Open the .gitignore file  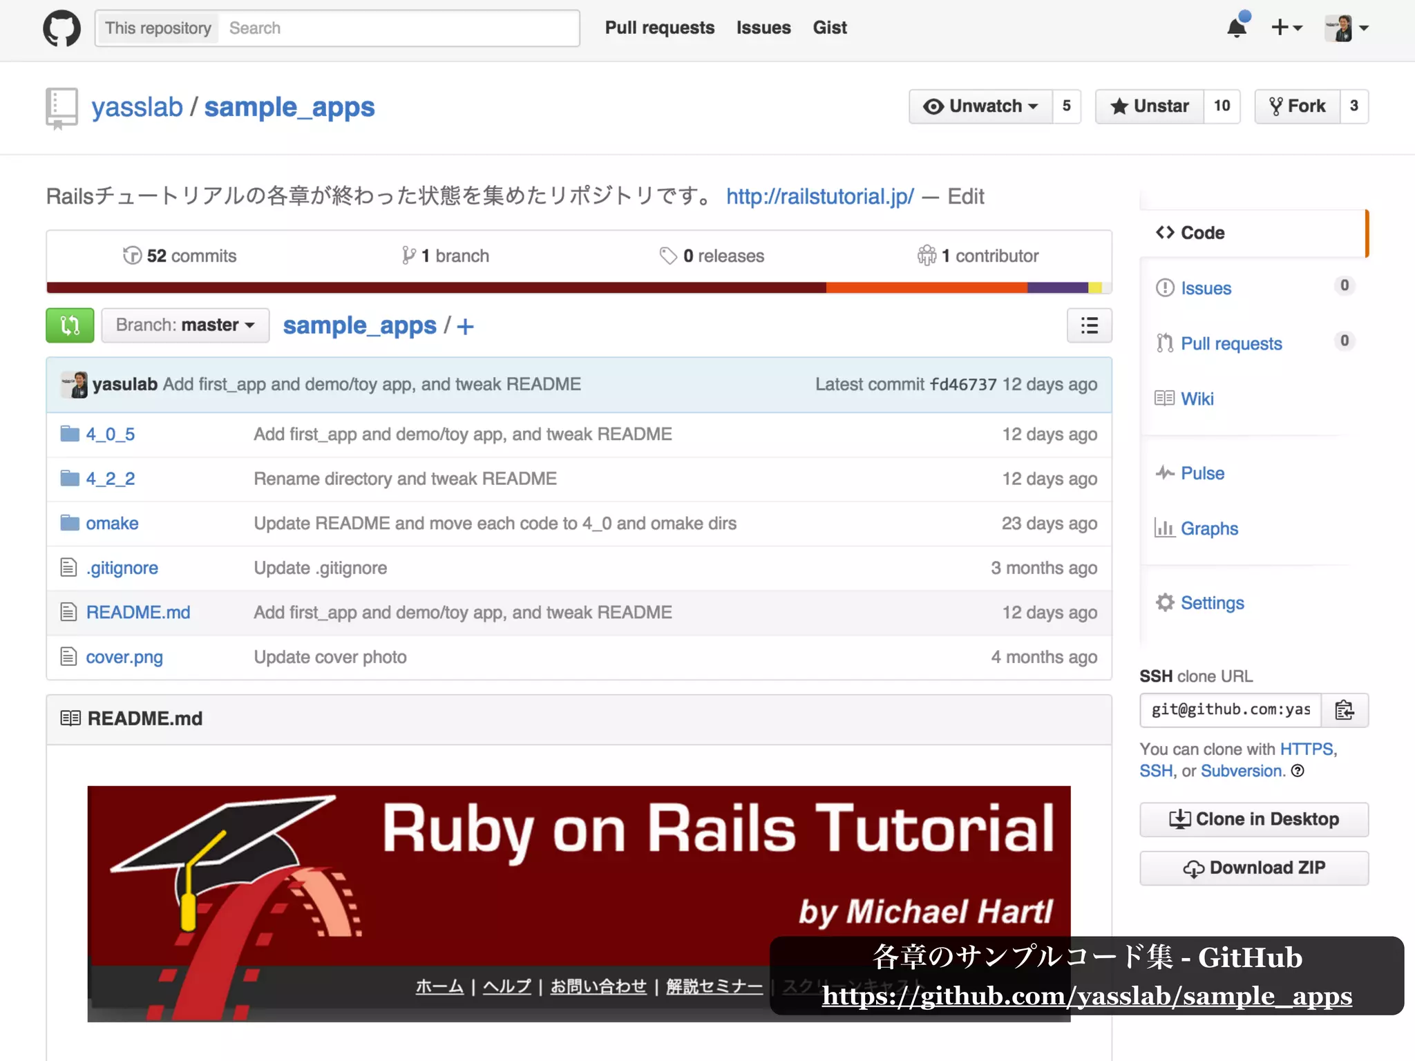tap(122, 568)
